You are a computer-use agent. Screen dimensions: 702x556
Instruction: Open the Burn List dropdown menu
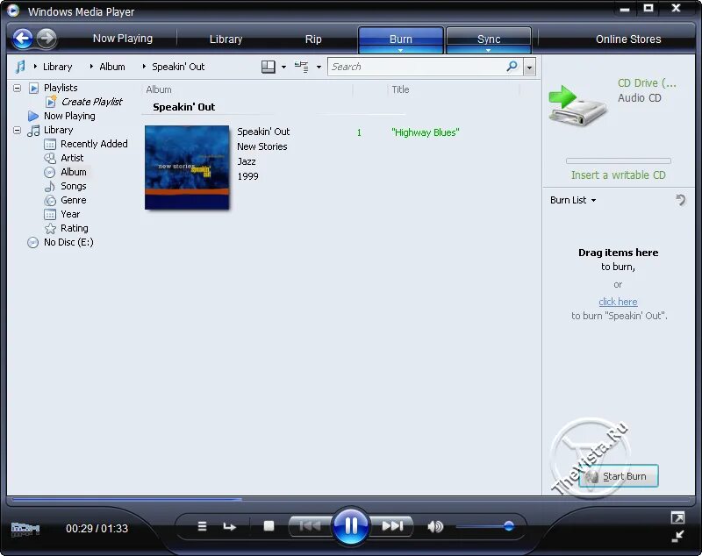click(x=573, y=200)
